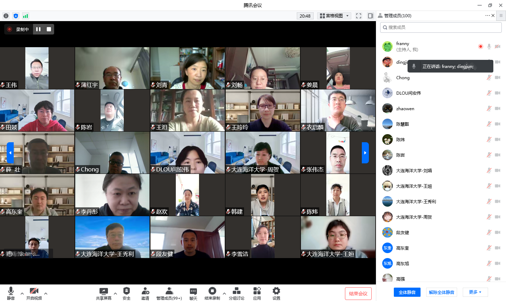506x301 pixels.
Task: Click Mute All (全体静音) button
Action: [407, 292]
